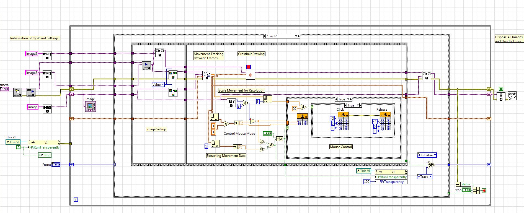524x213 pixels.
Task: Toggle the True constant above the dispose icon
Action: coord(501,89)
